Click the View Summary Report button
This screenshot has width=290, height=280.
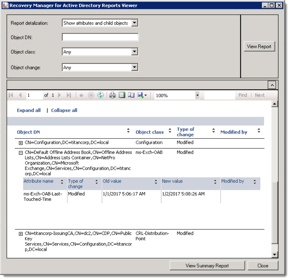point(207,266)
